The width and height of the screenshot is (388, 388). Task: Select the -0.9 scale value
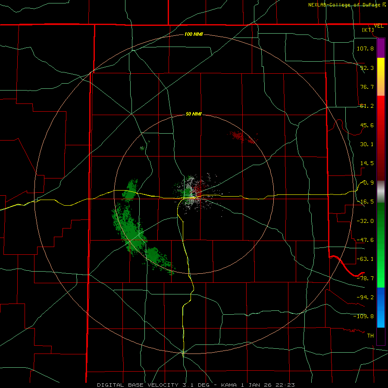click(367, 183)
